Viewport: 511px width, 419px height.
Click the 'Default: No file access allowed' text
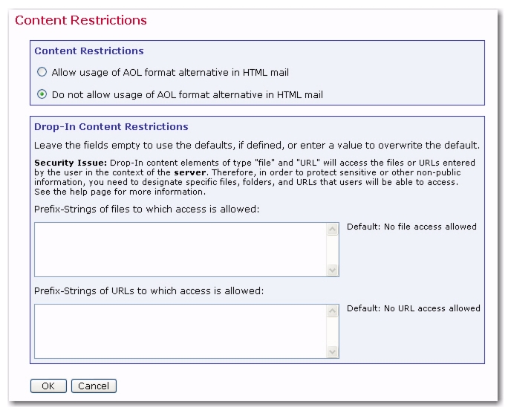coord(411,227)
